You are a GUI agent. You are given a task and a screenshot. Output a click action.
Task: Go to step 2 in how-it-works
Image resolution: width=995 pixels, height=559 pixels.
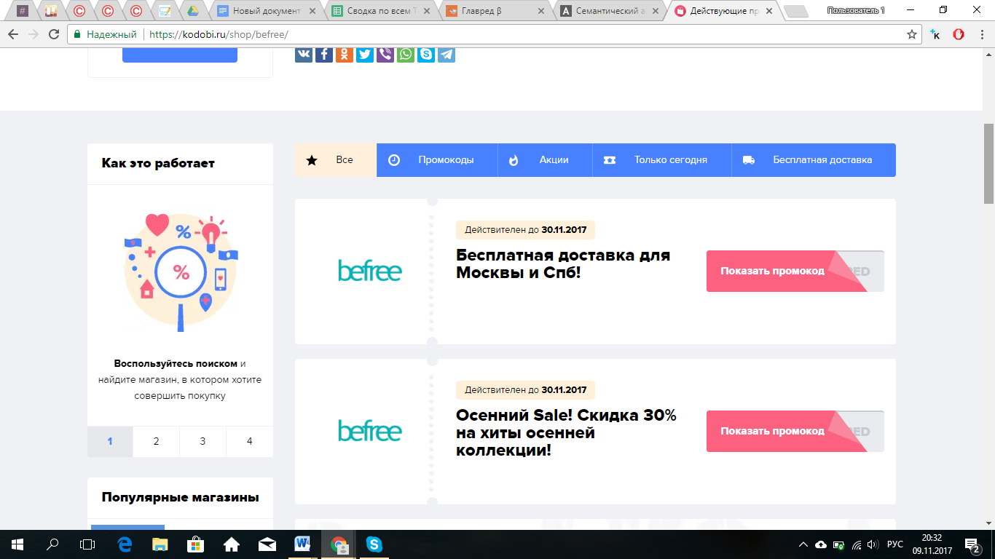156,441
